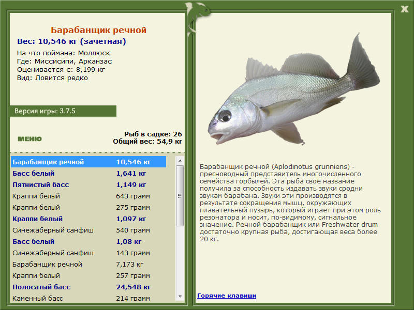Open the МЕНЮ menu
The height and width of the screenshot is (310, 414).
tap(29, 138)
